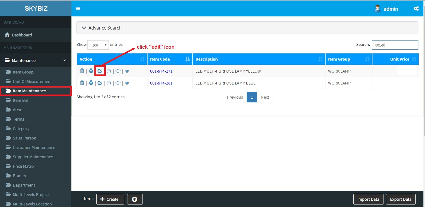
Task: View item 001-974-271 using the eye icon
Action: (127, 71)
